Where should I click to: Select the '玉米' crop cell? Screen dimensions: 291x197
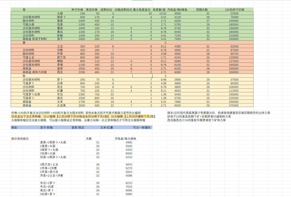(60, 102)
